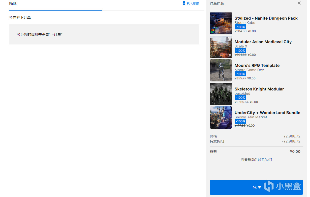Open the 夏天看雪 account link
The image size is (310, 197).
(193, 3)
